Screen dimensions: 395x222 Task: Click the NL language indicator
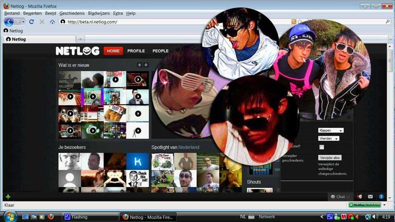tap(243, 217)
